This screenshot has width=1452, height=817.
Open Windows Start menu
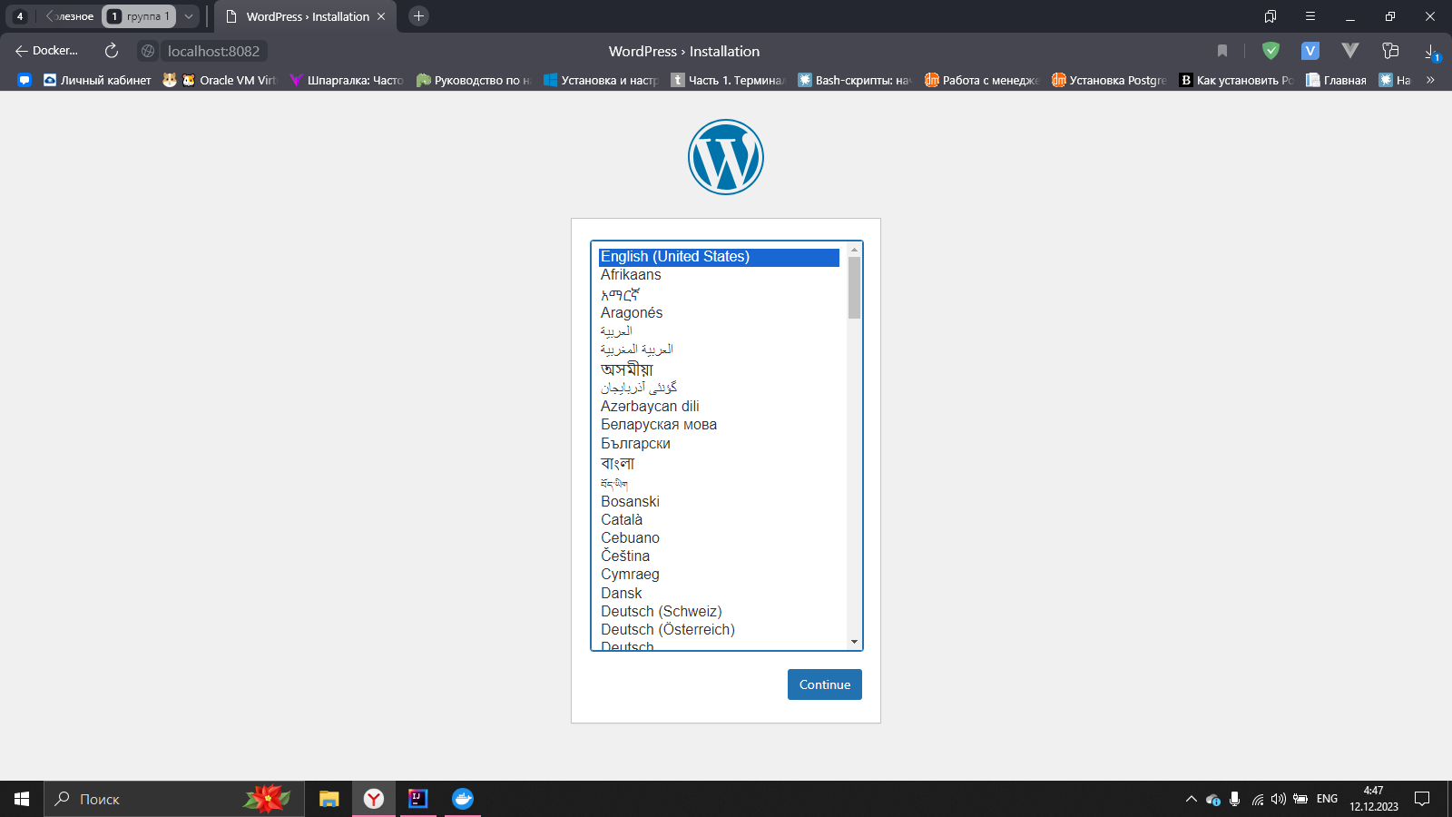click(x=22, y=799)
